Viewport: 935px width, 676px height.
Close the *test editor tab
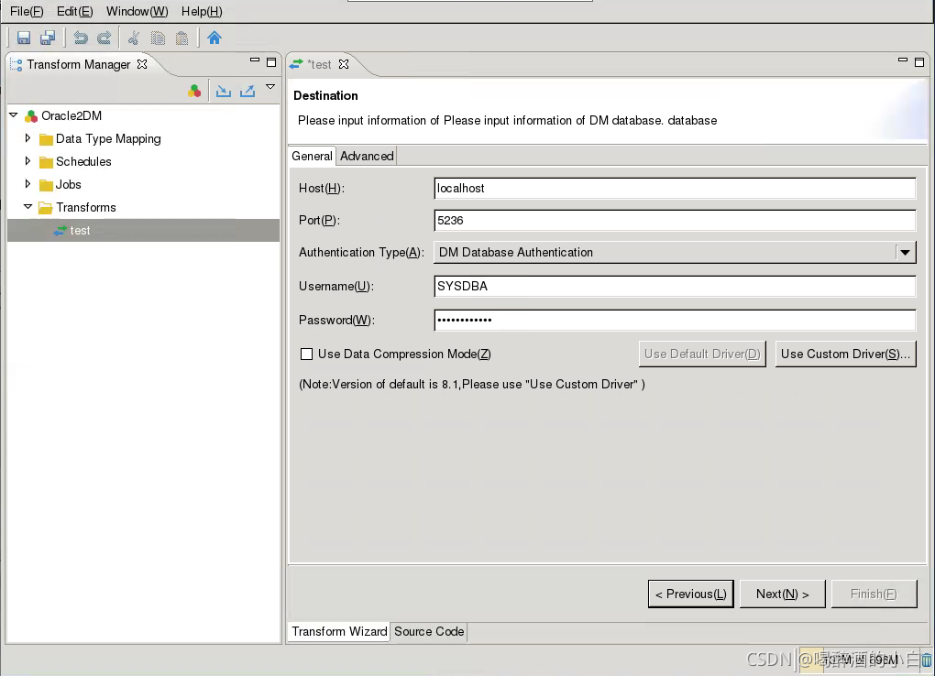[x=344, y=64]
